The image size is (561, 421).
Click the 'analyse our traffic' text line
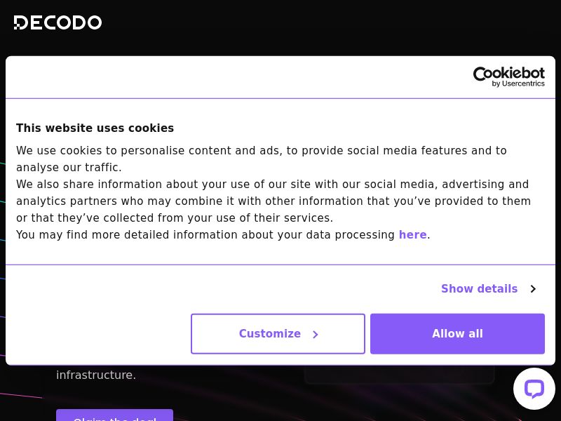(69, 168)
